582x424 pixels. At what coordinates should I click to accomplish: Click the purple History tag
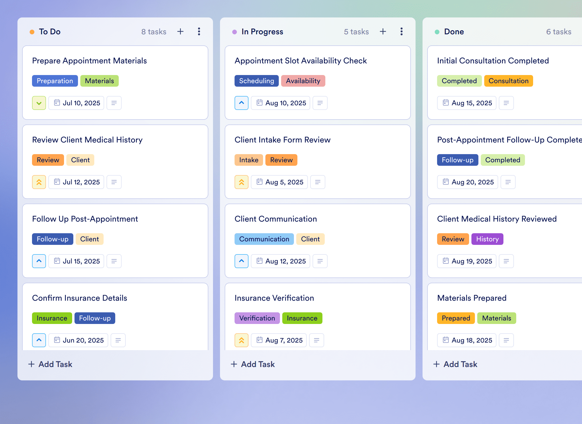point(487,239)
